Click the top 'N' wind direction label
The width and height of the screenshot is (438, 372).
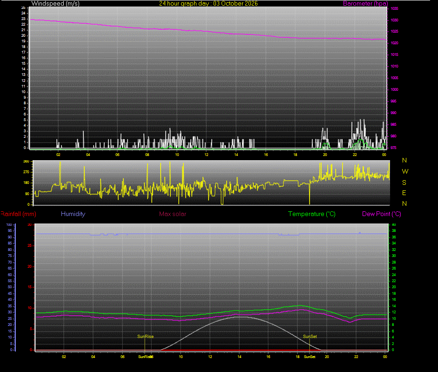404,160
